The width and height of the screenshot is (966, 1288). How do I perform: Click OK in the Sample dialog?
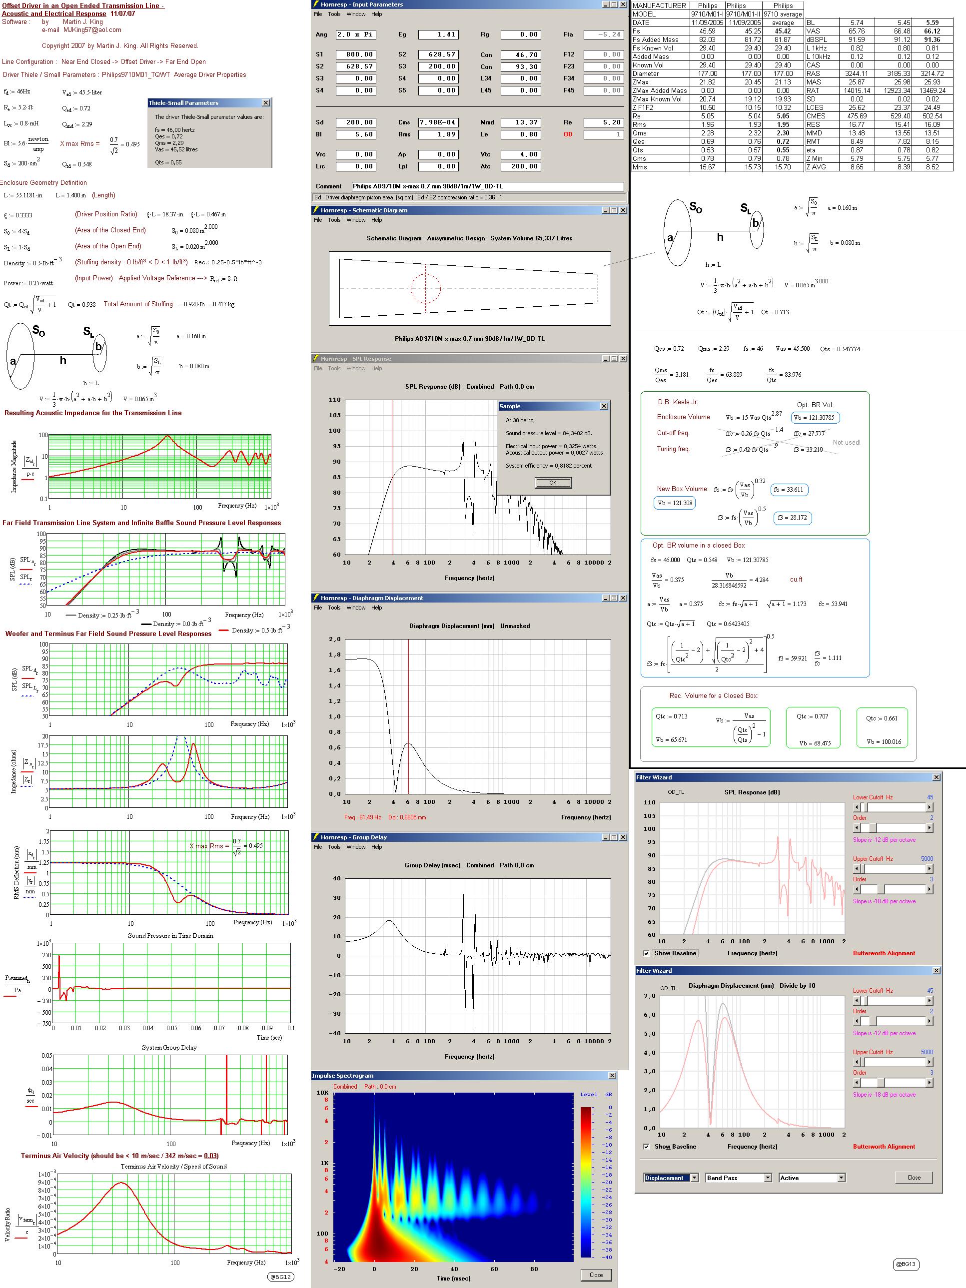(553, 483)
